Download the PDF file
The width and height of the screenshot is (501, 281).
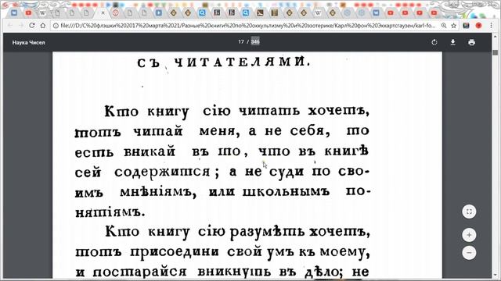click(x=452, y=42)
